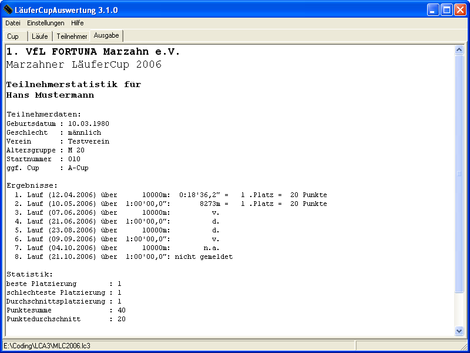Click the 'Punktedurchschnitt : 20' line
Viewport: 470px width, 353px height.
(66, 319)
